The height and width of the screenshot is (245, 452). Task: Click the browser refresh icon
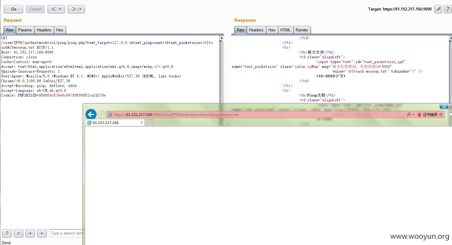pos(441,114)
